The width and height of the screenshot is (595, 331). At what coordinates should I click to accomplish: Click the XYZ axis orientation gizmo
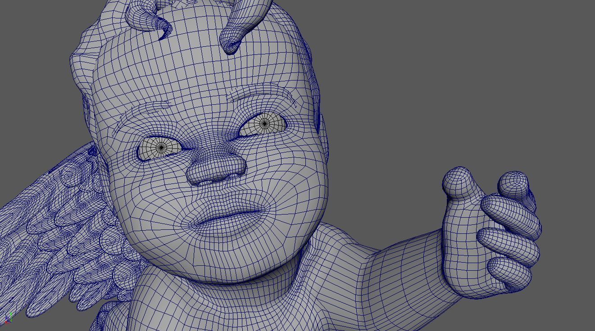(8, 318)
